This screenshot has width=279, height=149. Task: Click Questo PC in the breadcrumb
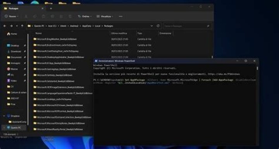pos(39,26)
